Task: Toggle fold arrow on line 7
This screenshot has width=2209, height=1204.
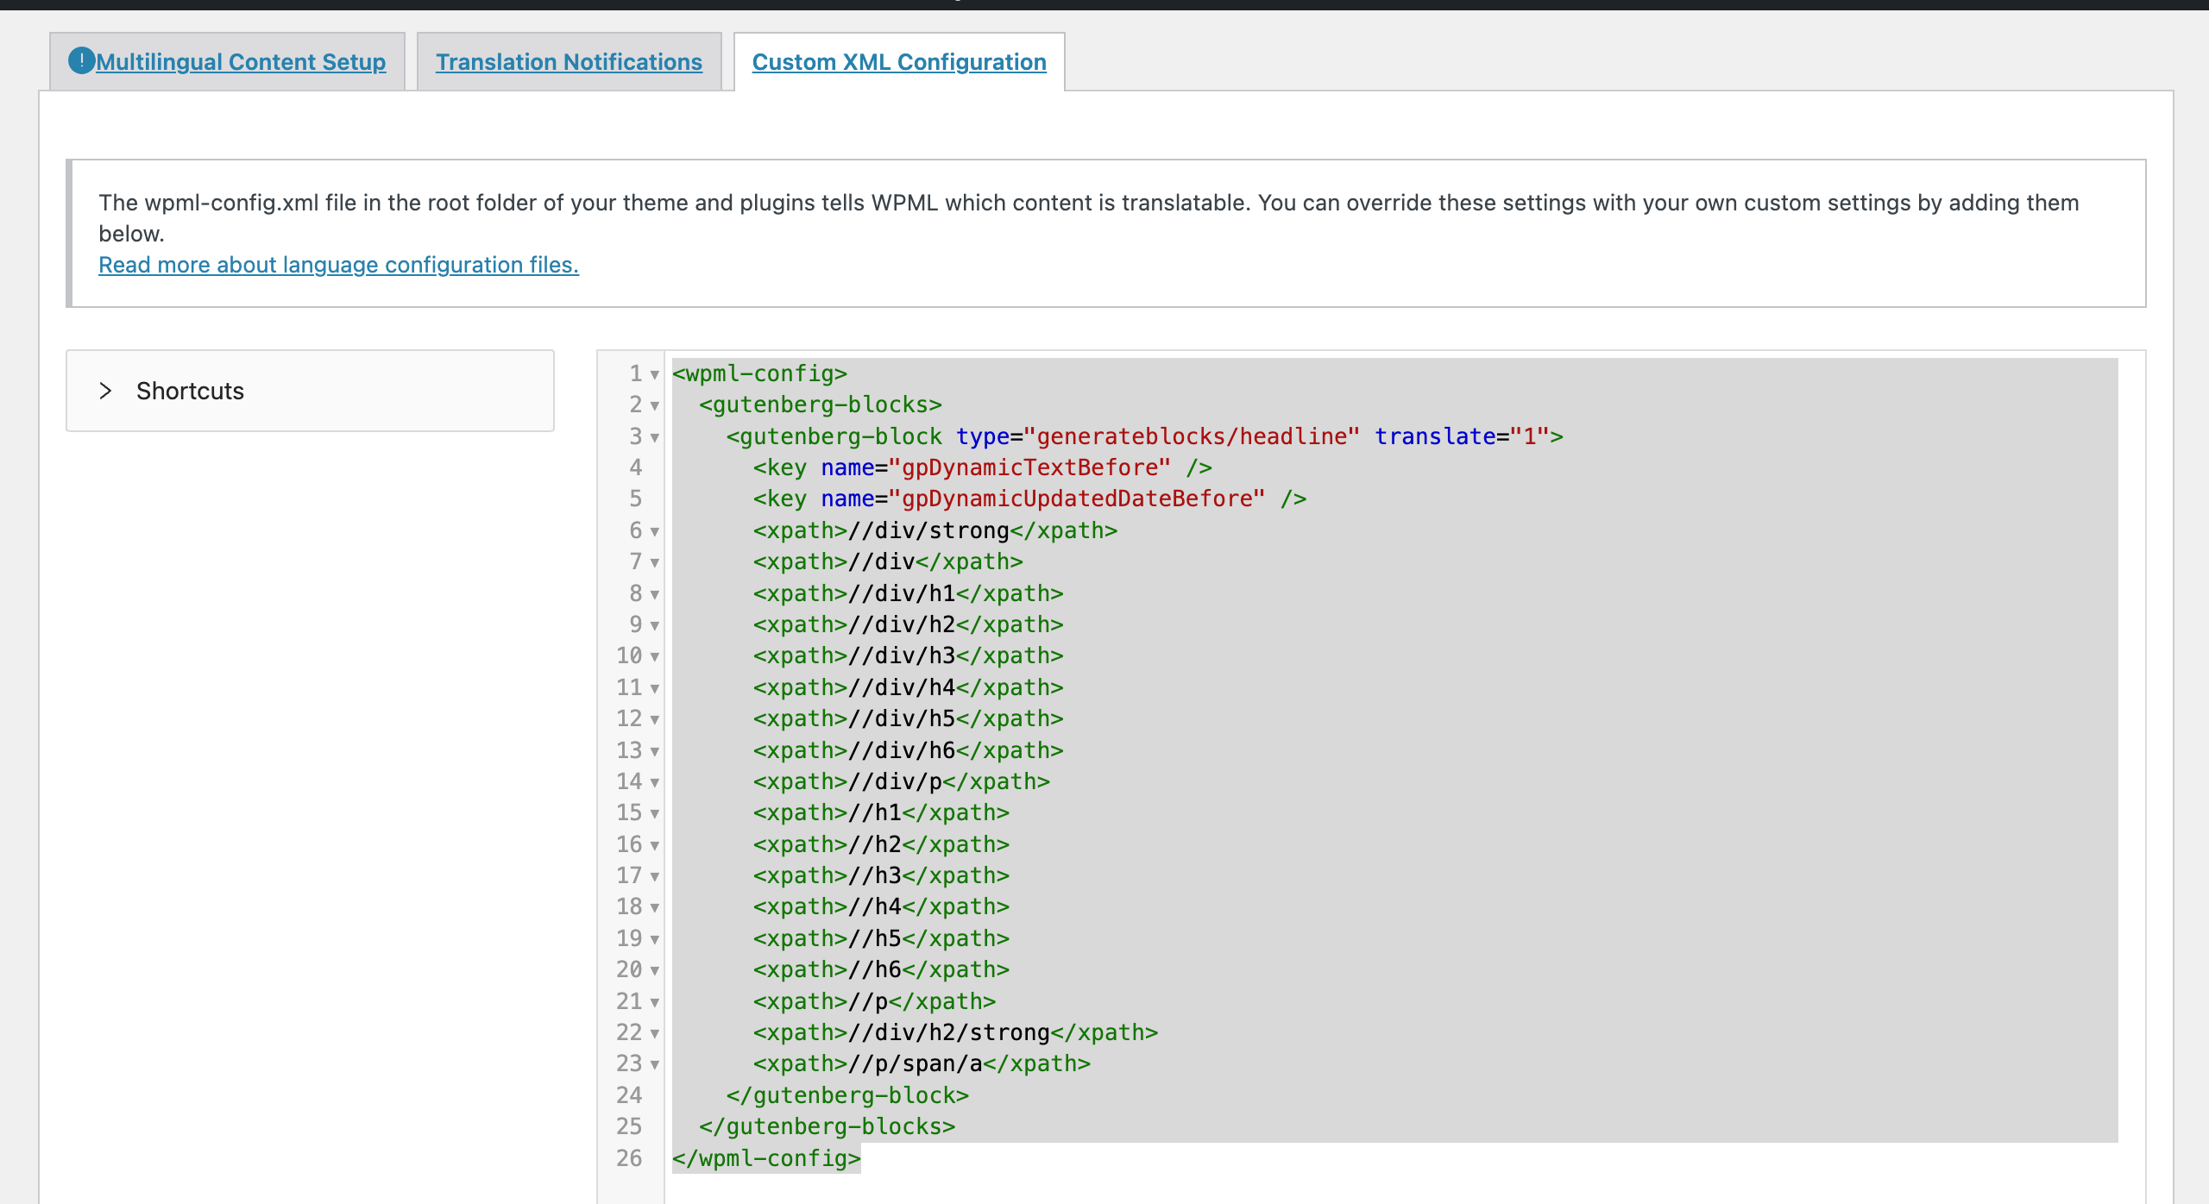Action: pyautogui.click(x=655, y=562)
